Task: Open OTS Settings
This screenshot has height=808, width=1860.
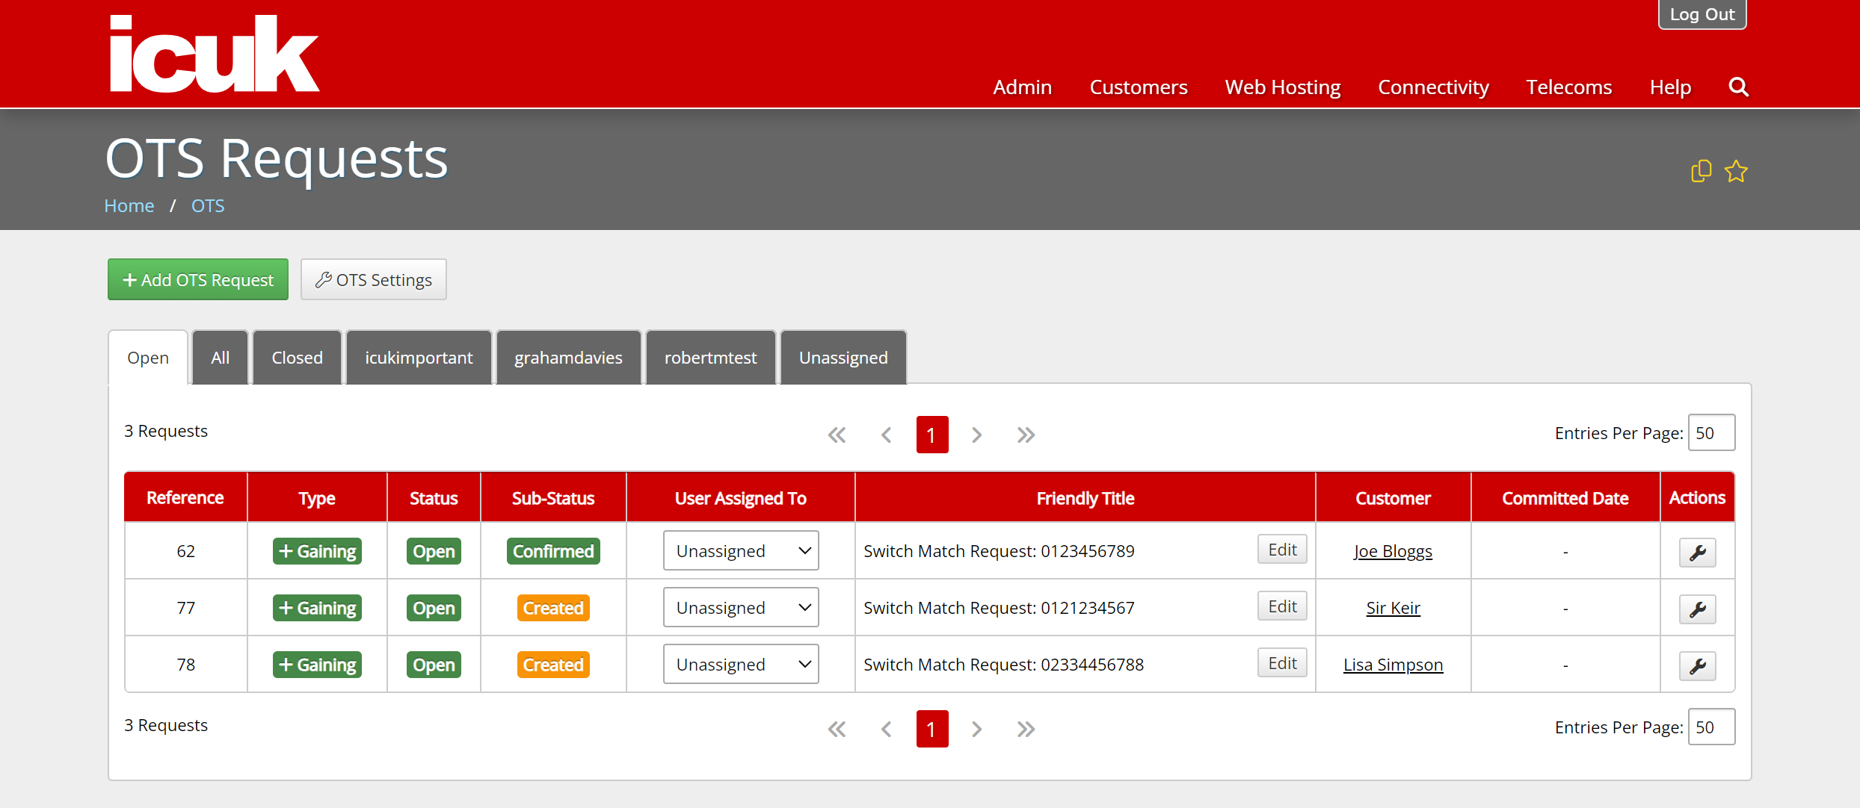Action: point(373,279)
